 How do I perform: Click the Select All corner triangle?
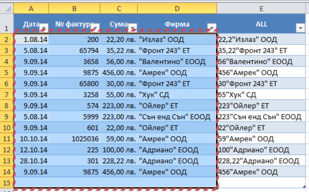[x=8, y=8]
